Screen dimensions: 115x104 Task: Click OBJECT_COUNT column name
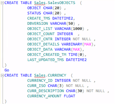click(x=41, y=34)
